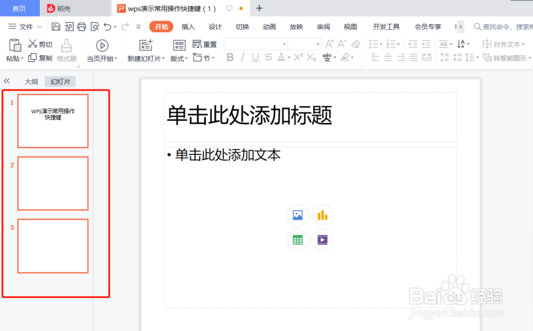Open the File (文件) menu
The width and height of the screenshot is (533, 331).
pyautogui.click(x=26, y=27)
